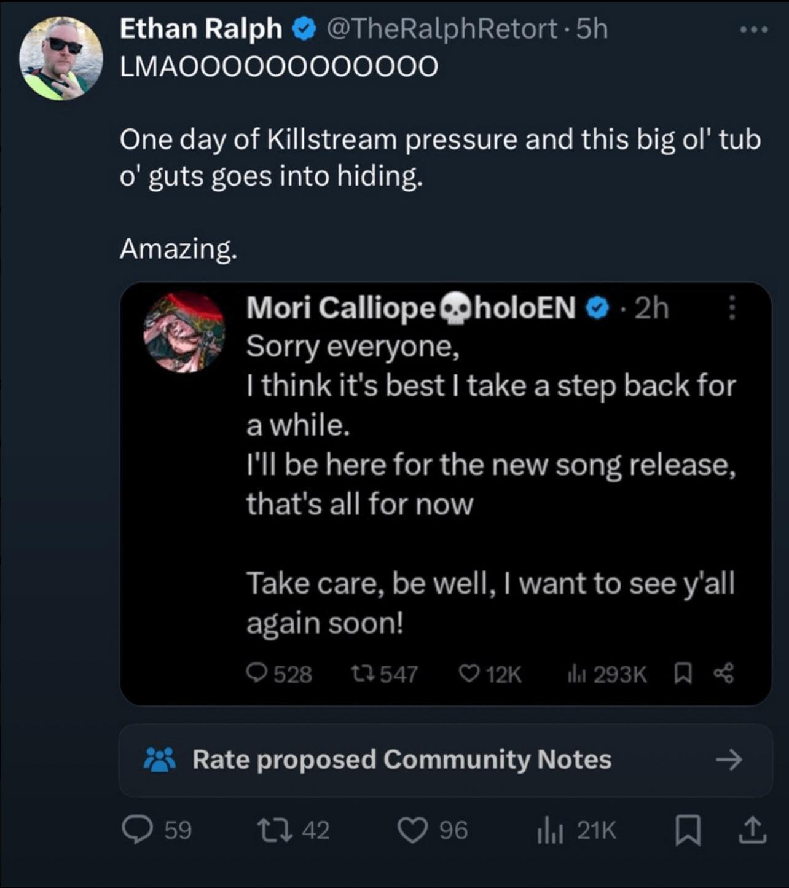Open vertical dots menu on quoted tweet
Screen dimensions: 789x888
(731, 307)
